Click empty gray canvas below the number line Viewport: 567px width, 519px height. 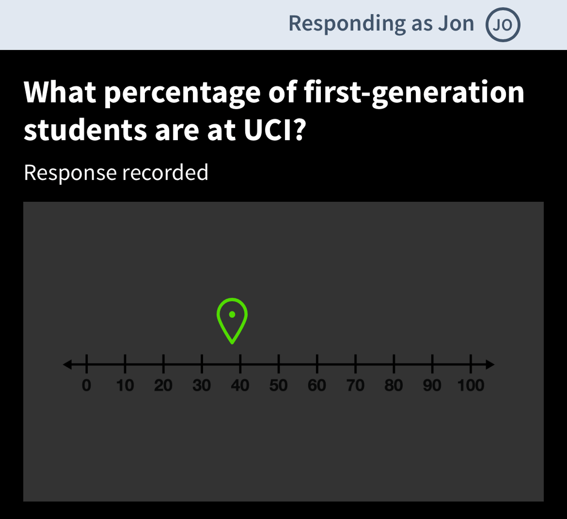[283, 451]
